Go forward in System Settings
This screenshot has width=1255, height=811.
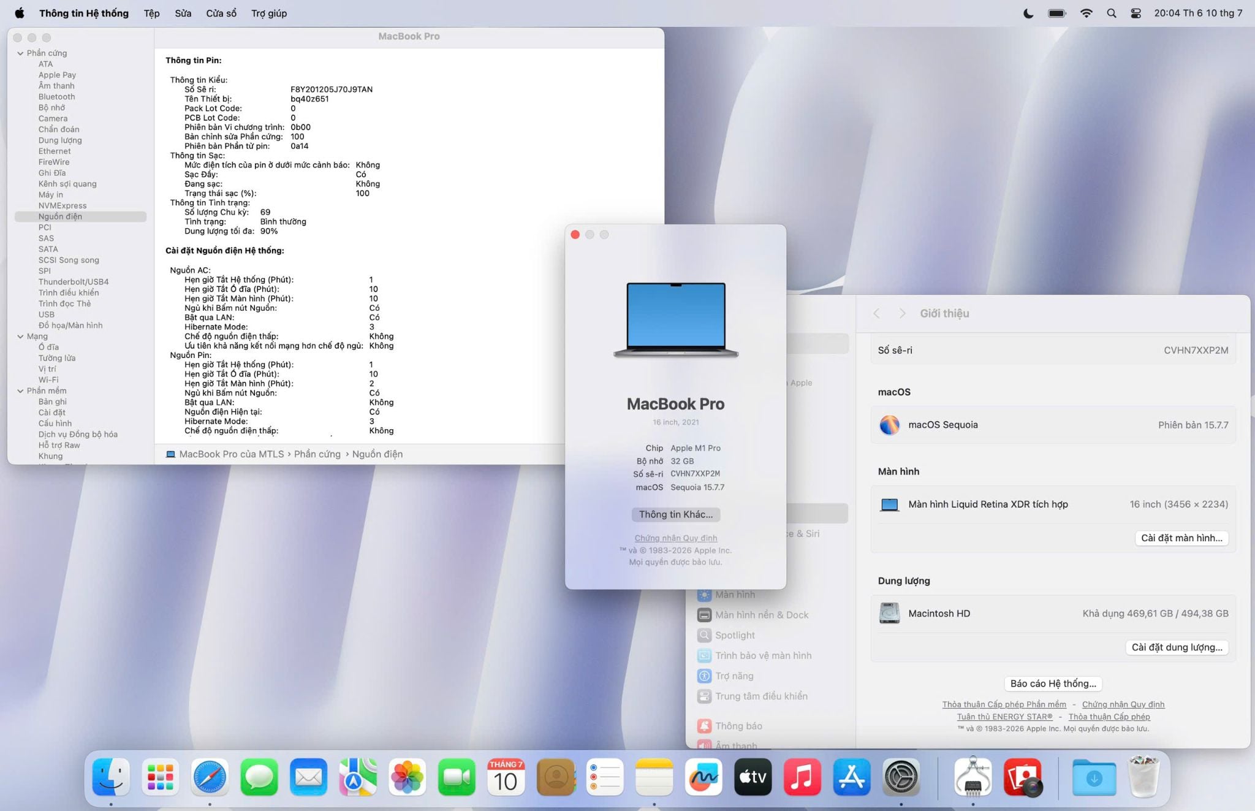tap(902, 313)
